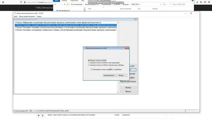Click Explorer up-folder arrow
Image resolution: width=212 pixels, height=119 pixels.
coord(65,4)
